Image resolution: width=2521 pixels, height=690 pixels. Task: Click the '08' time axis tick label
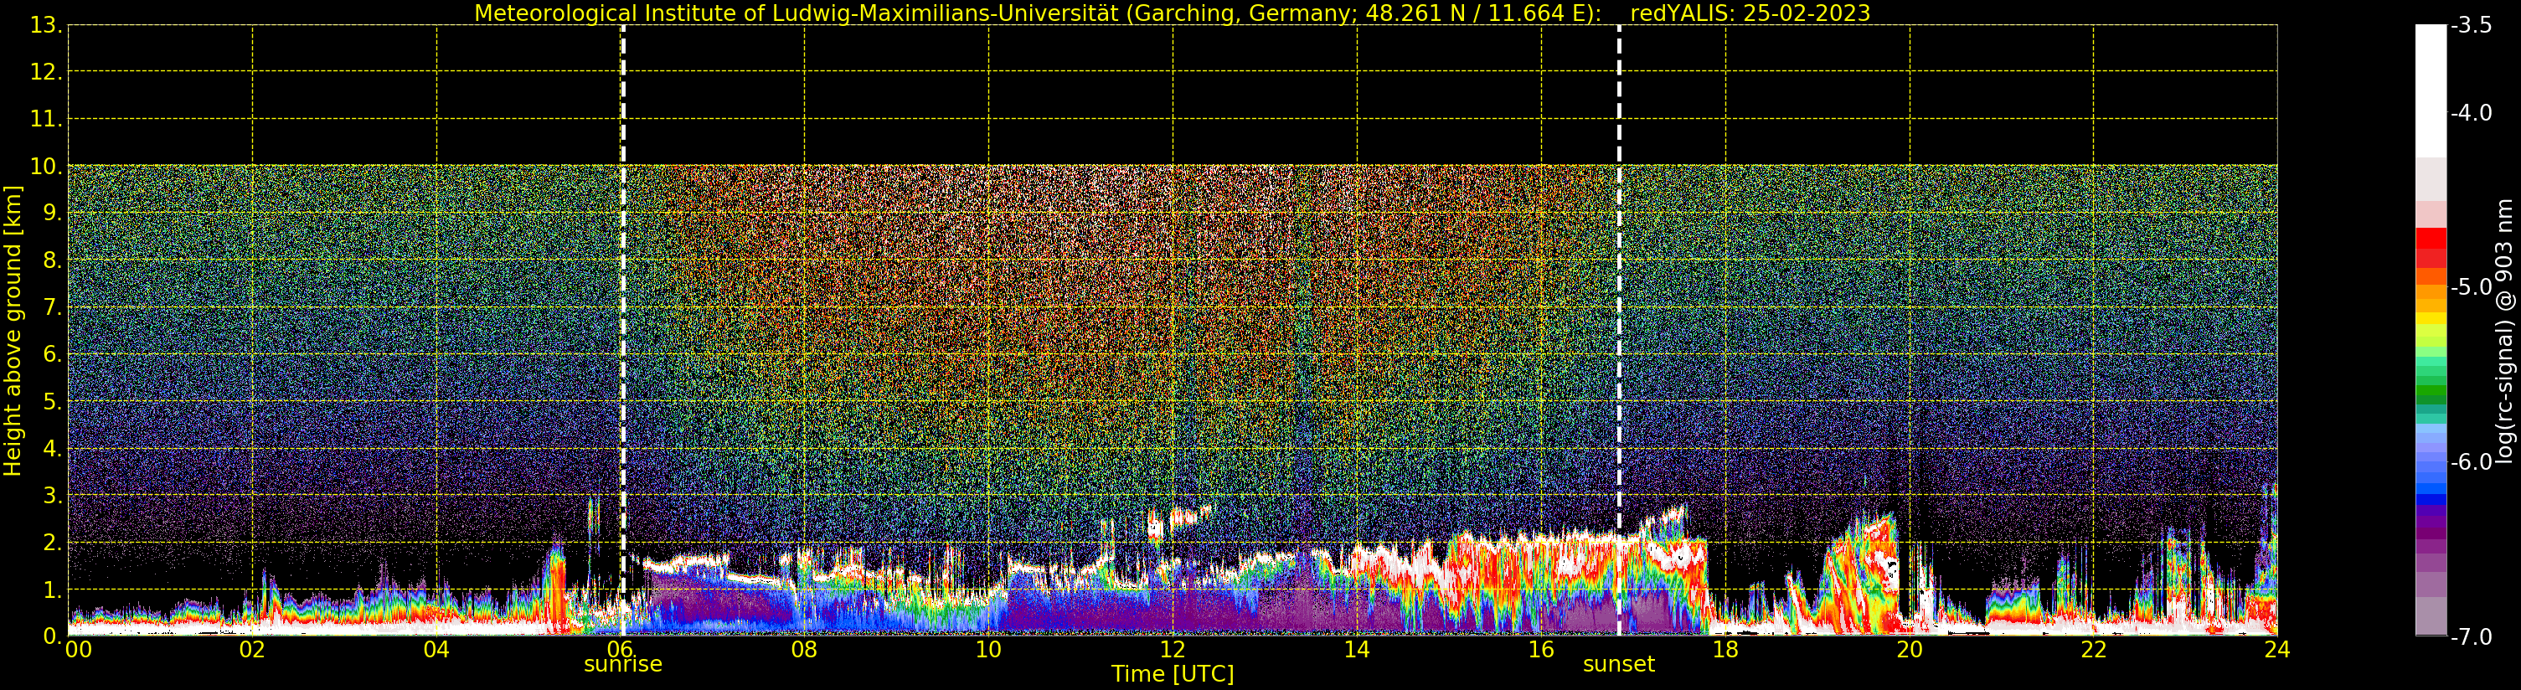[804, 650]
